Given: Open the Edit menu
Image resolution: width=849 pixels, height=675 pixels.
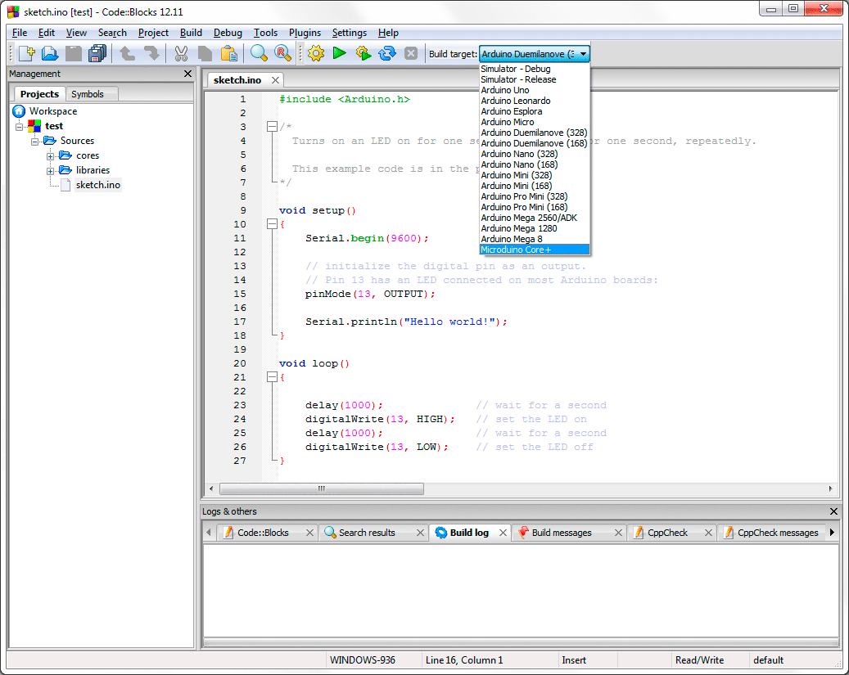Looking at the screenshot, I should coord(47,33).
